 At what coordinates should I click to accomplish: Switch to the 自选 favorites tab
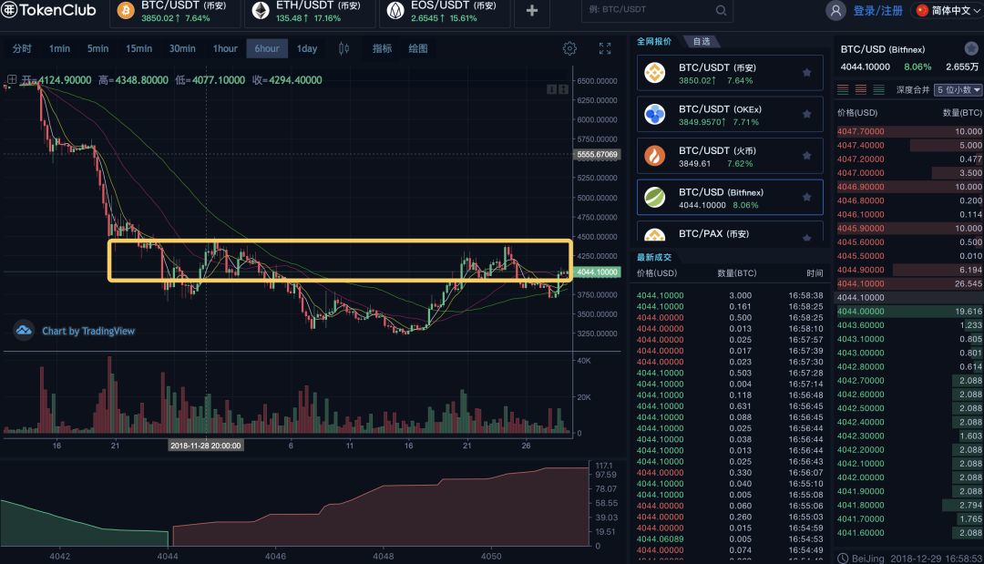point(702,41)
